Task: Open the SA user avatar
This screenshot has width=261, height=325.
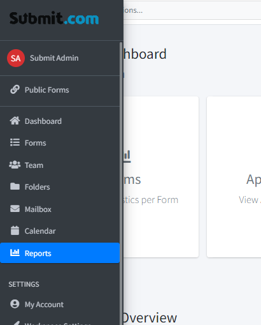Action: tap(16, 58)
